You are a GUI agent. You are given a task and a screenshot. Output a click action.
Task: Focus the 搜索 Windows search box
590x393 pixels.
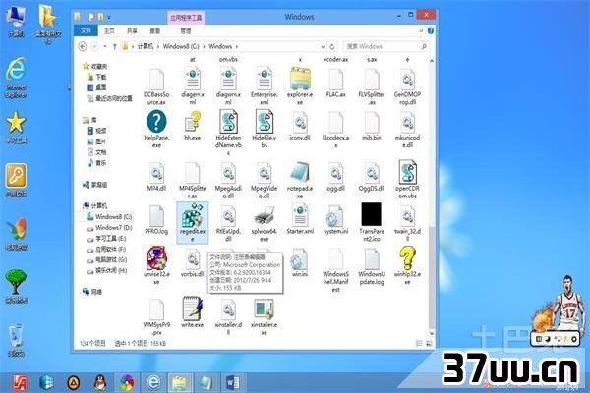(x=386, y=46)
